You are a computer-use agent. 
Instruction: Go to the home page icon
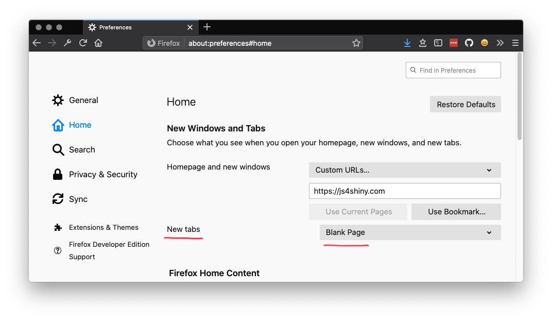pos(98,43)
